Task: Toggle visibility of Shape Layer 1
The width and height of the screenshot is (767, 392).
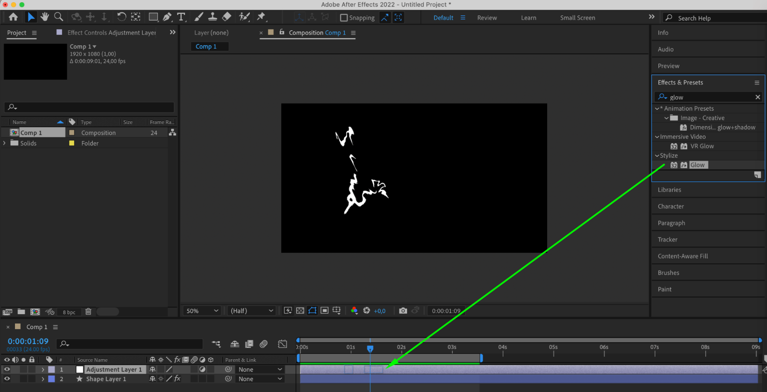Action: click(7, 379)
